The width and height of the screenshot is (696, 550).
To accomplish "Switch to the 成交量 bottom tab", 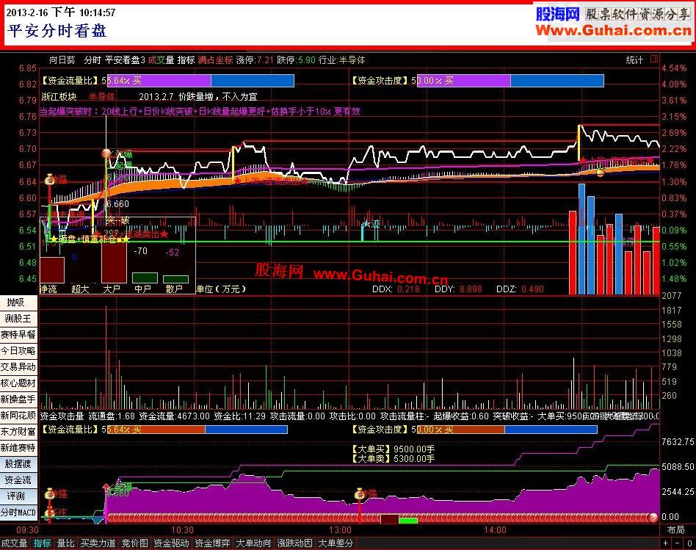I will click(x=14, y=543).
